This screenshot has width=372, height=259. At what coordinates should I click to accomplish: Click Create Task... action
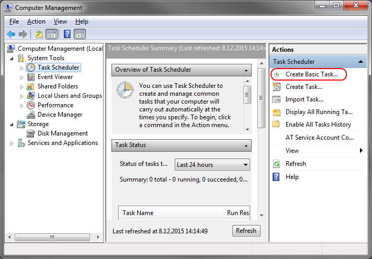[304, 87]
